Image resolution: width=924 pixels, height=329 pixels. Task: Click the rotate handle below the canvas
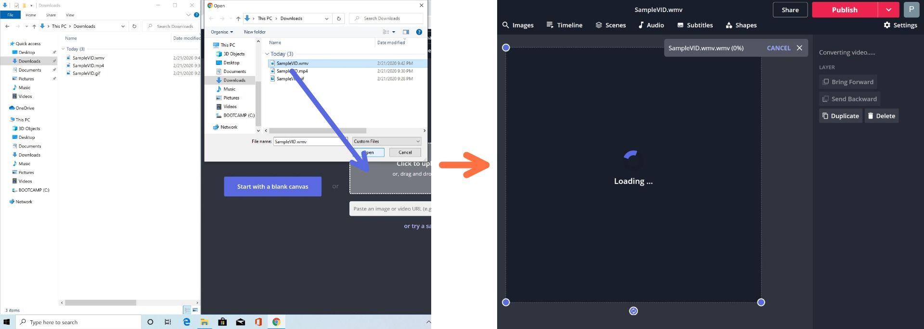633,311
